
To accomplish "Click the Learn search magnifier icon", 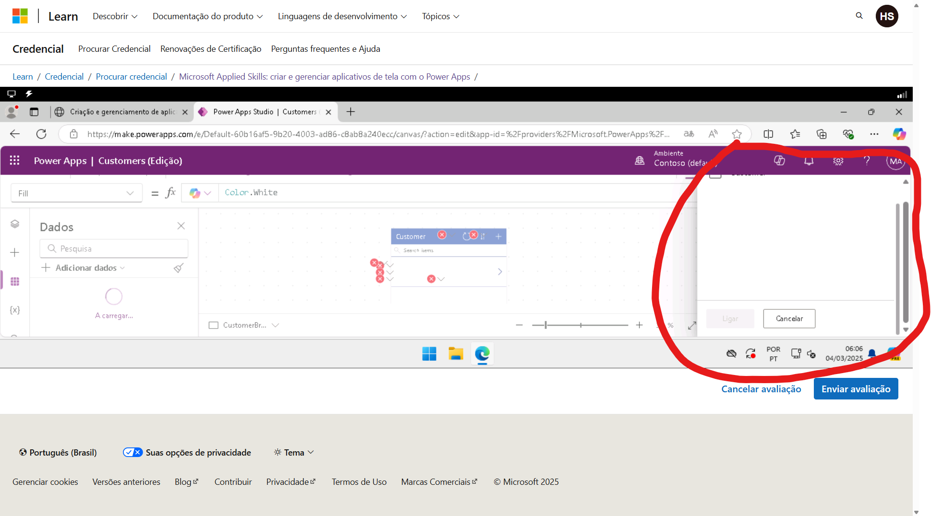I will (859, 16).
